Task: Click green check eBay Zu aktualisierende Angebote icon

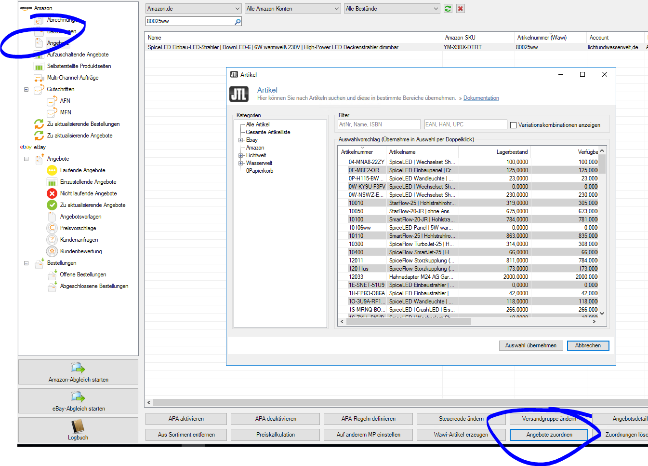Action: coord(52,205)
